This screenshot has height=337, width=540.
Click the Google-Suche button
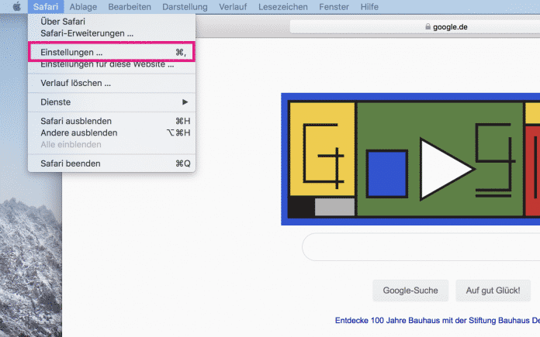click(x=410, y=291)
